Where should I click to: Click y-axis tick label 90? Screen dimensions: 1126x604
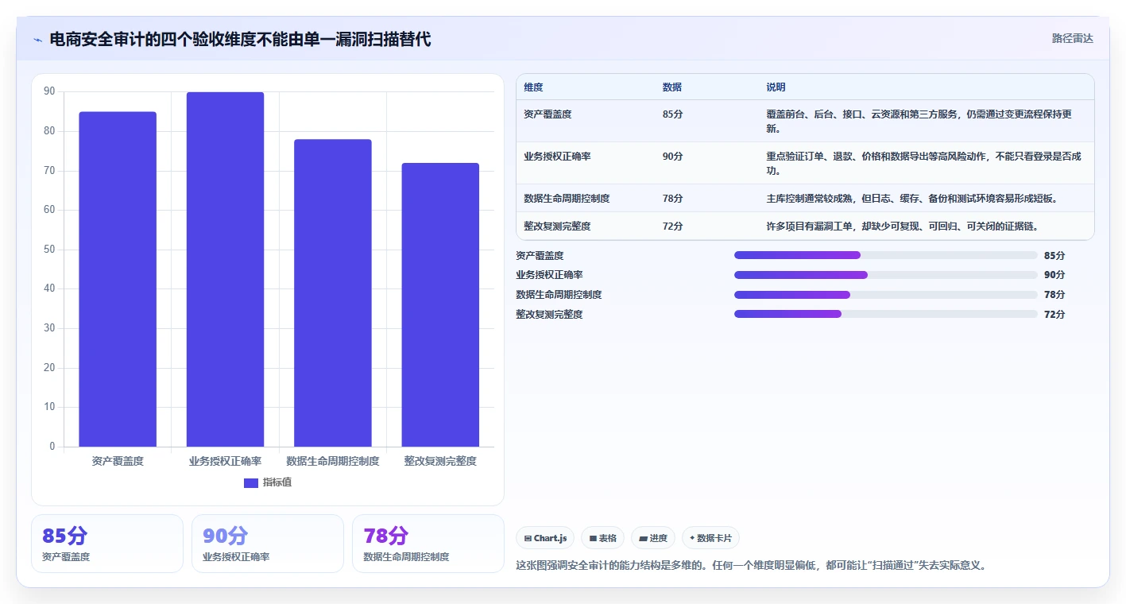49,92
